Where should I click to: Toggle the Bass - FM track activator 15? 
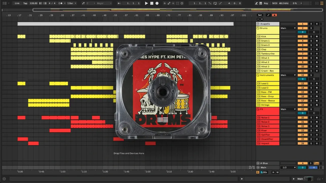(x=303, y=92)
